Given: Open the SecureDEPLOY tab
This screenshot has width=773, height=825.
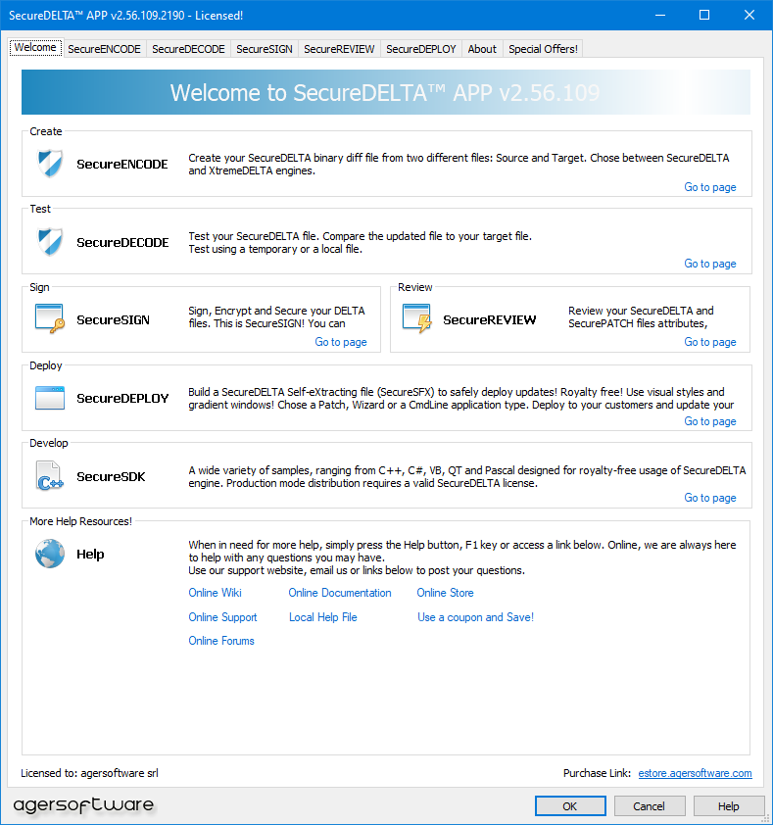Looking at the screenshot, I should [421, 49].
